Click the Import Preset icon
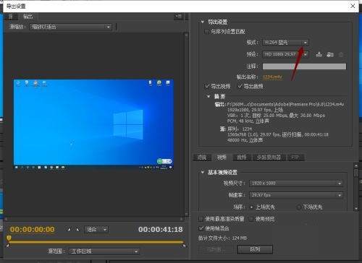 coord(330,54)
